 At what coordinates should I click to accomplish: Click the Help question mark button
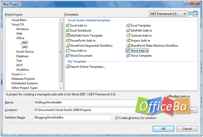187,3
